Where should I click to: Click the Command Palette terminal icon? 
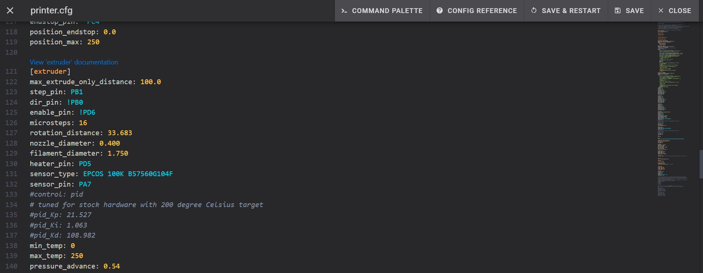[x=344, y=11]
